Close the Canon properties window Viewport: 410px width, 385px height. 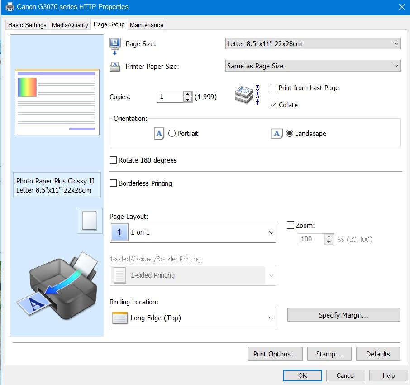click(x=402, y=7)
